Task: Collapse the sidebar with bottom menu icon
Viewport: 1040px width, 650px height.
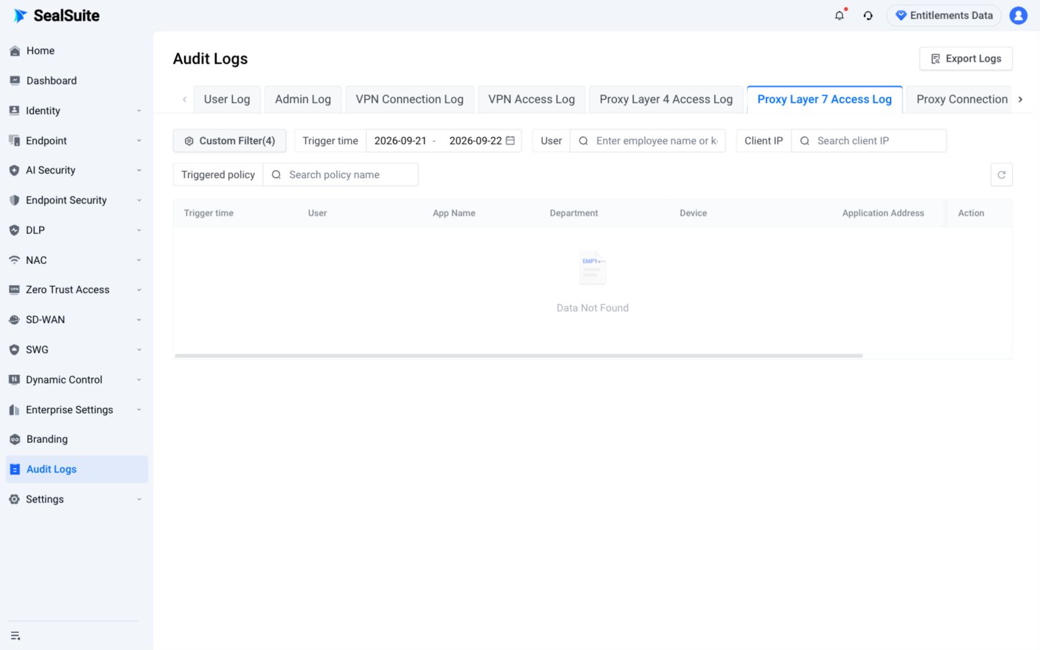Action: click(16, 636)
